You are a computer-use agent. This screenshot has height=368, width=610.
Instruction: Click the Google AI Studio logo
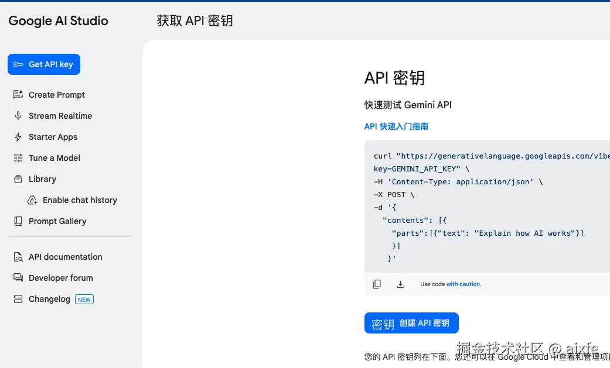tap(59, 20)
